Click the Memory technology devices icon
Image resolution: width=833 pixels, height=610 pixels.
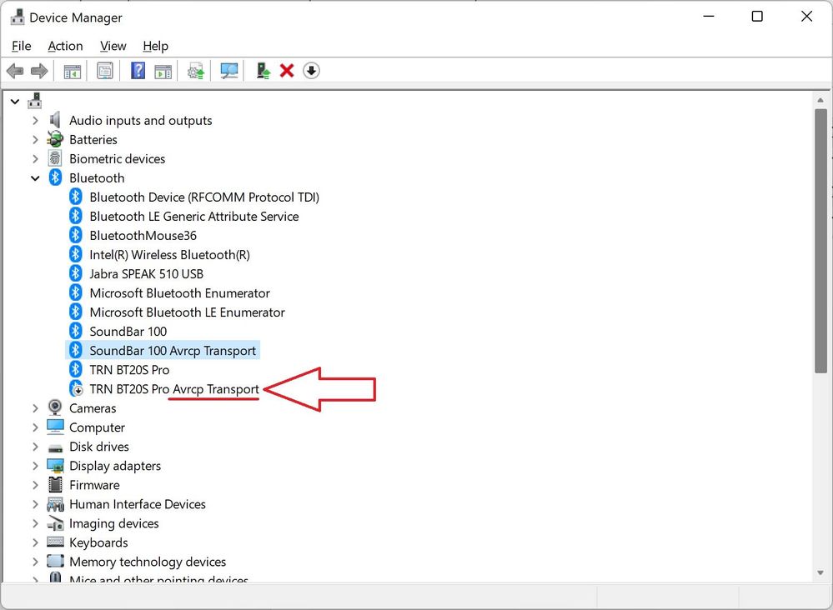click(55, 561)
